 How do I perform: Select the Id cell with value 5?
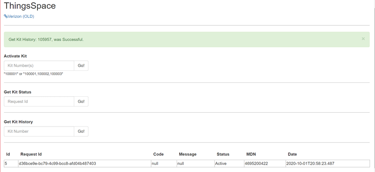[x=11, y=164]
